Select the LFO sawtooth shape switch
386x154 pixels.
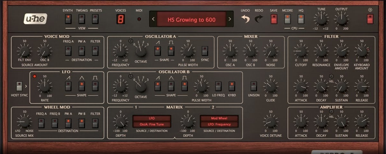coord(68,86)
